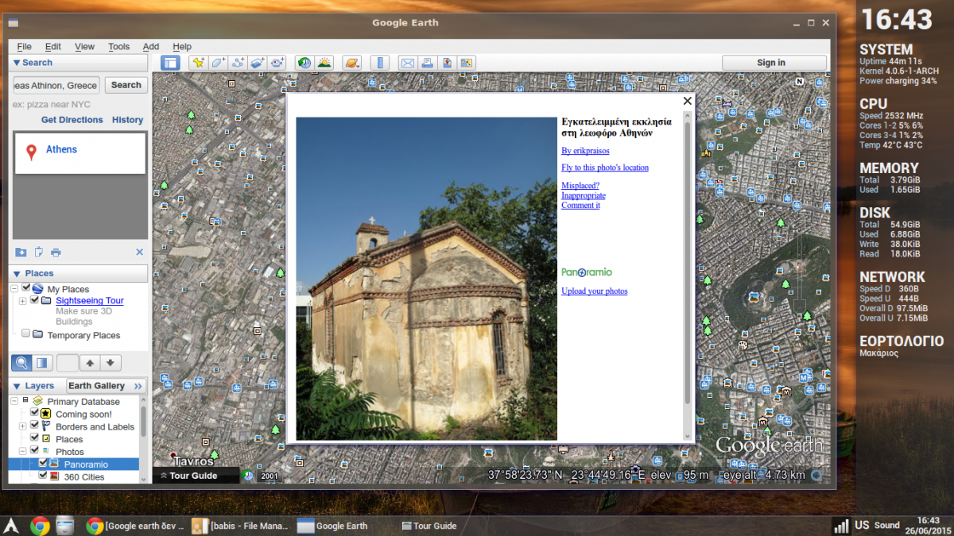Viewport: 954px width, 536px height.
Task: Uncheck the Panoramio layer checkbox
Action: pyautogui.click(x=43, y=463)
